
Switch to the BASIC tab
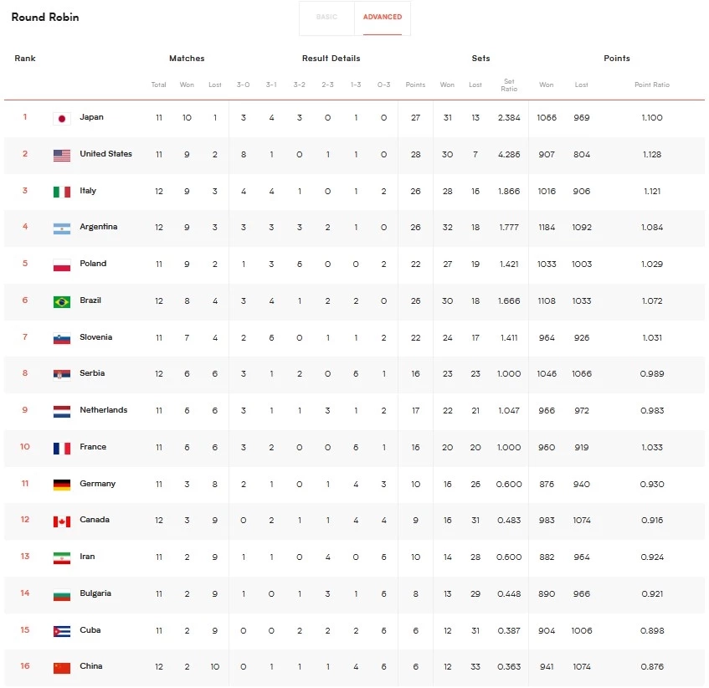tap(326, 18)
